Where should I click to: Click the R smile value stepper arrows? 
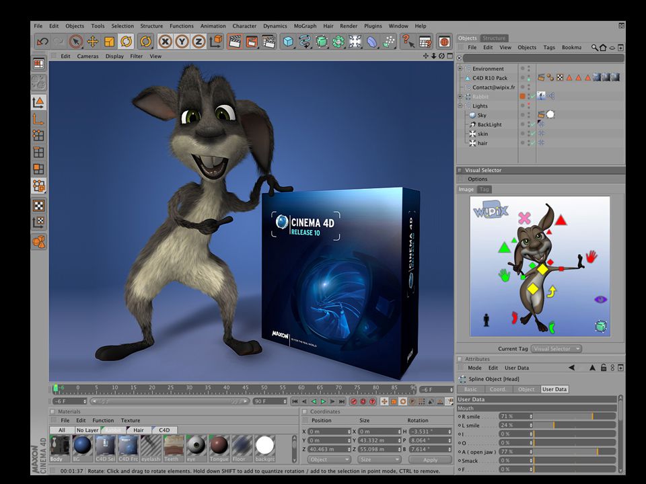[531, 417]
